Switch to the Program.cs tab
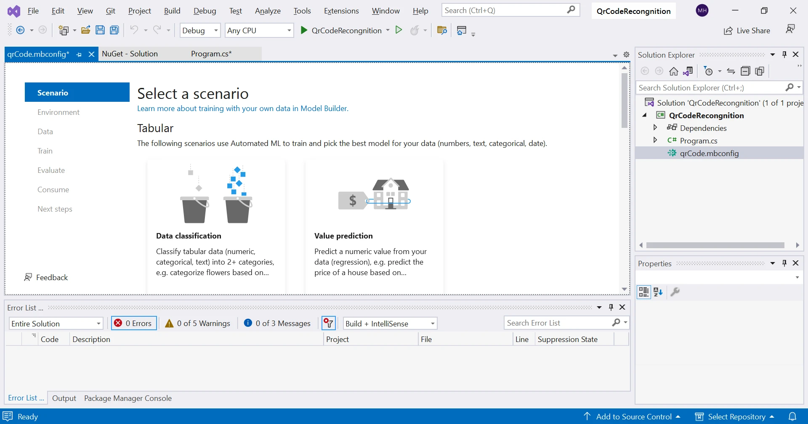This screenshot has height=424, width=808. pos(211,54)
